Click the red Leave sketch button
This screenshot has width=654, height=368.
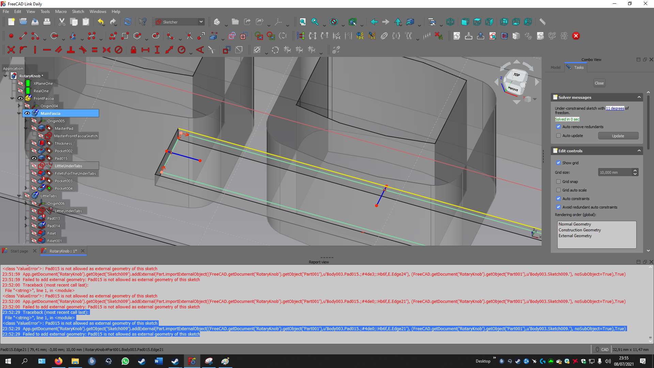(576, 36)
